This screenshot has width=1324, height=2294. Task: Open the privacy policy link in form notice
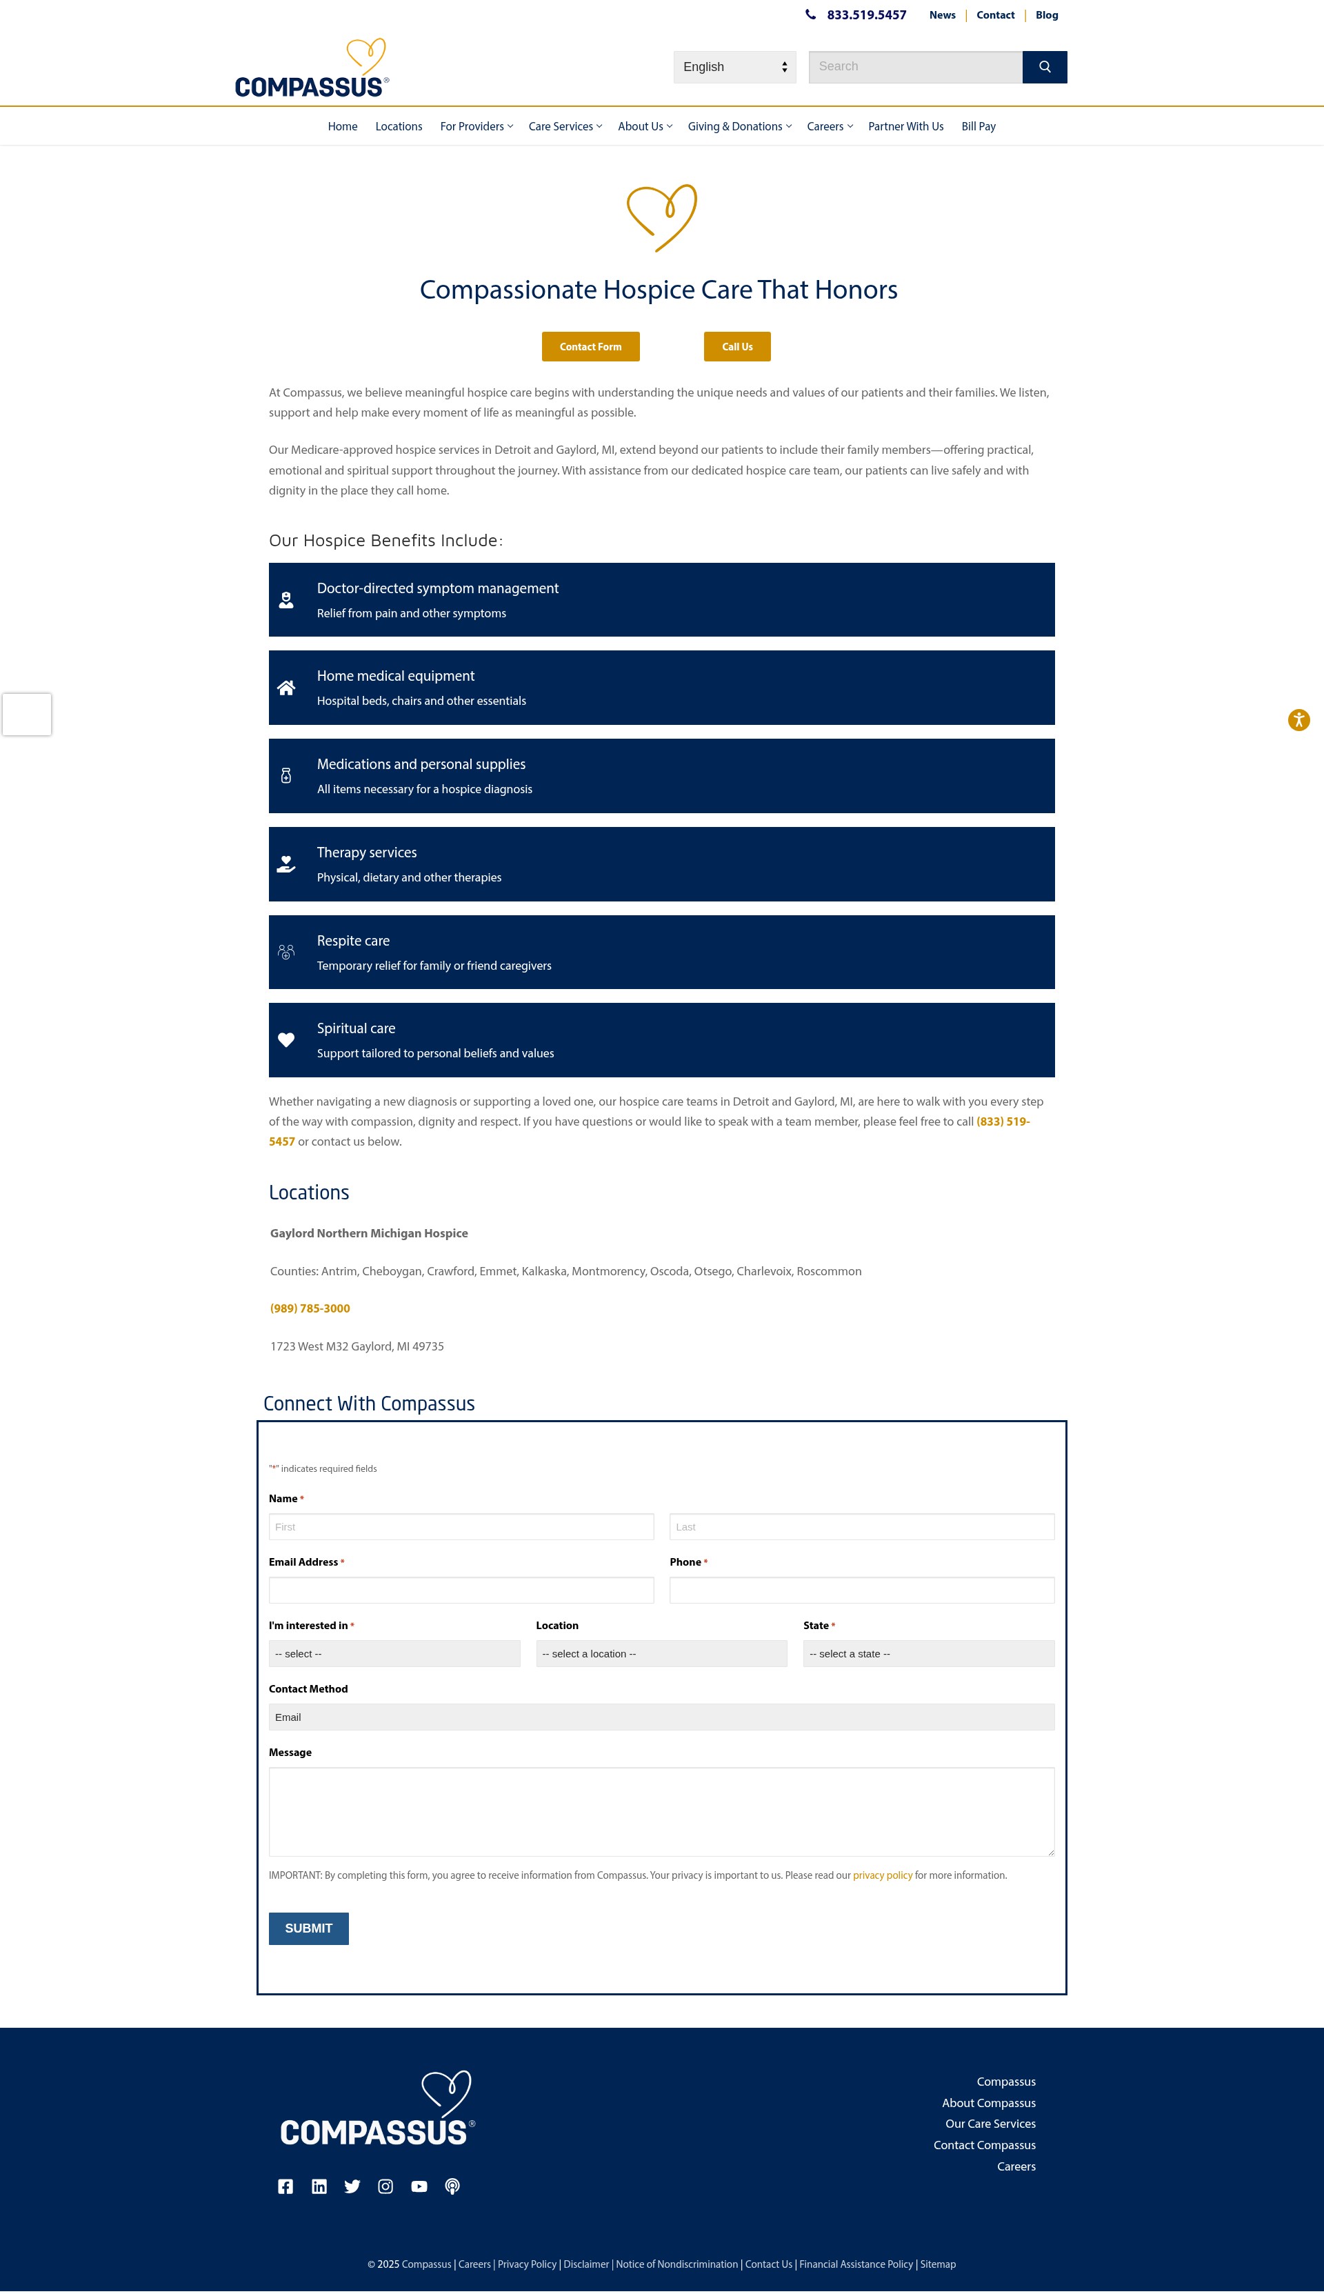coord(882,1875)
